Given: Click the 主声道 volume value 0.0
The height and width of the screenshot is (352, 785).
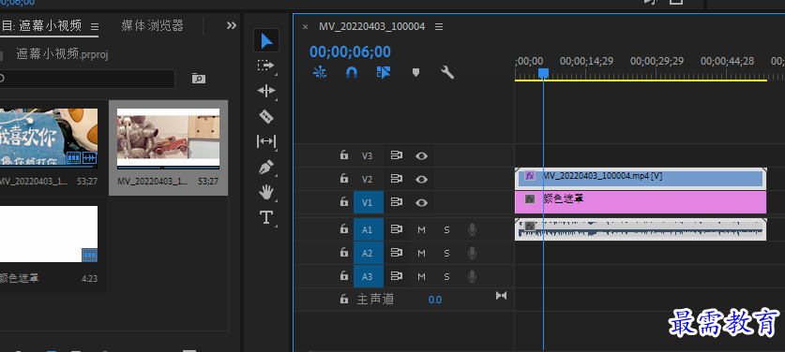Looking at the screenshot, I should coord(435,300).
